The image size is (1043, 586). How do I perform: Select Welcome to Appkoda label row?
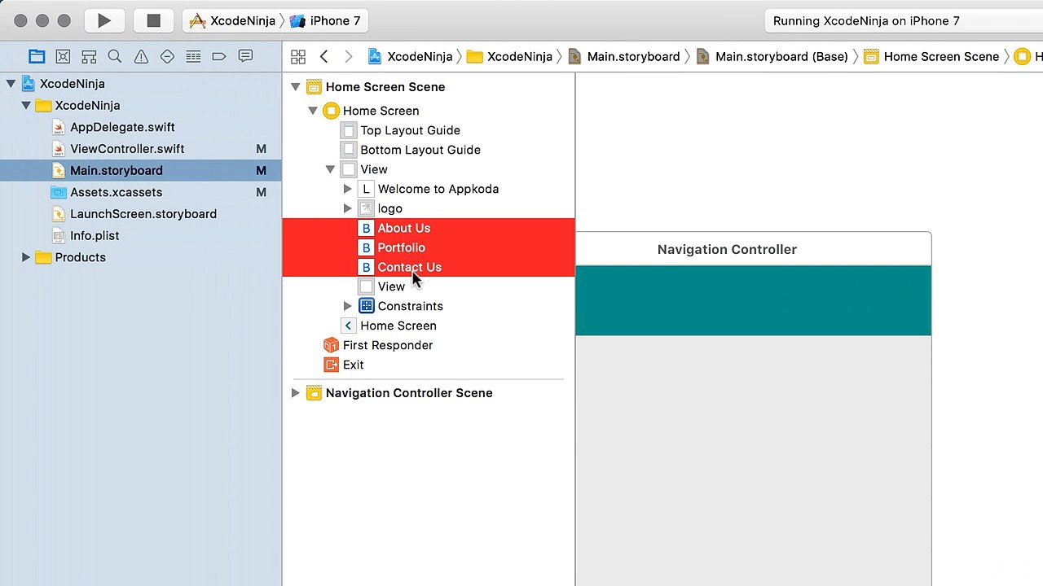point(438,189)
